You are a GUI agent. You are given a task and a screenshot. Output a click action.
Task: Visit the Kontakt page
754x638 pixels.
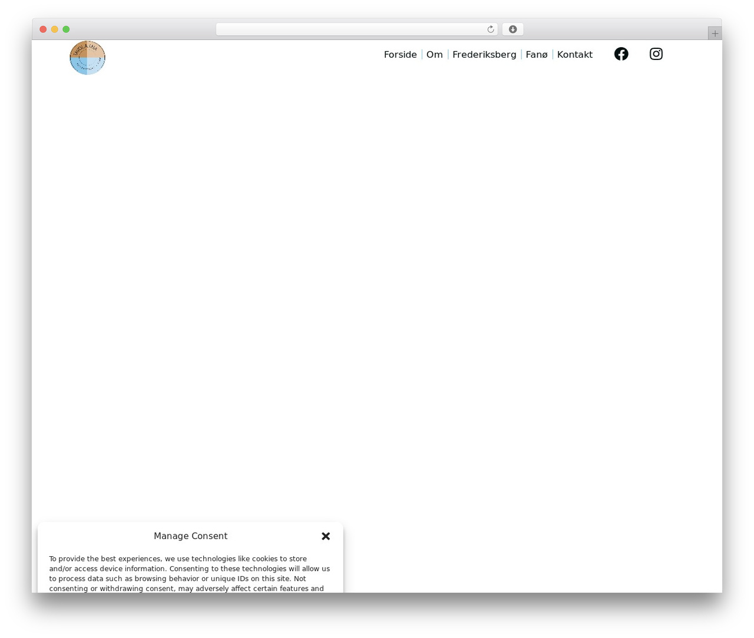pos(575,55)
